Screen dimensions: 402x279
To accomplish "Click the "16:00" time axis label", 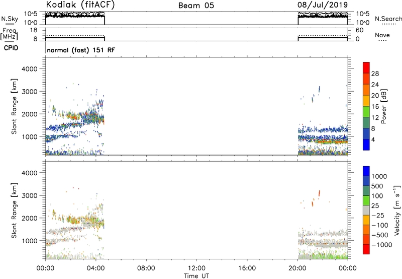I will (x=247, y=268).
